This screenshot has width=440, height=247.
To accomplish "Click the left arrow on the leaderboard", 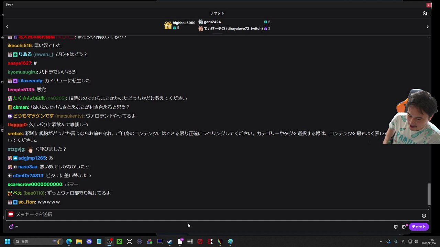I will pyautogui.click(x=7, y=26).
